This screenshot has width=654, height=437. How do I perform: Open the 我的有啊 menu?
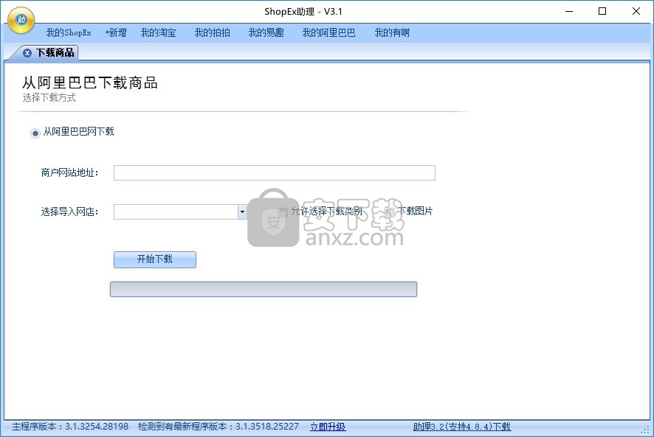pos(392,32)
